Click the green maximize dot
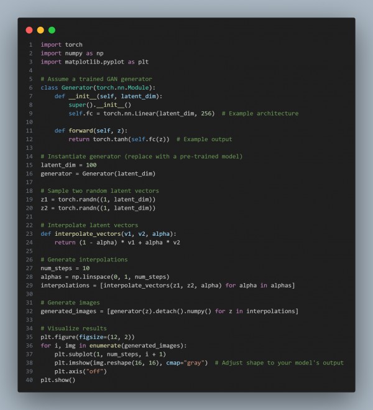 point(52,30)
